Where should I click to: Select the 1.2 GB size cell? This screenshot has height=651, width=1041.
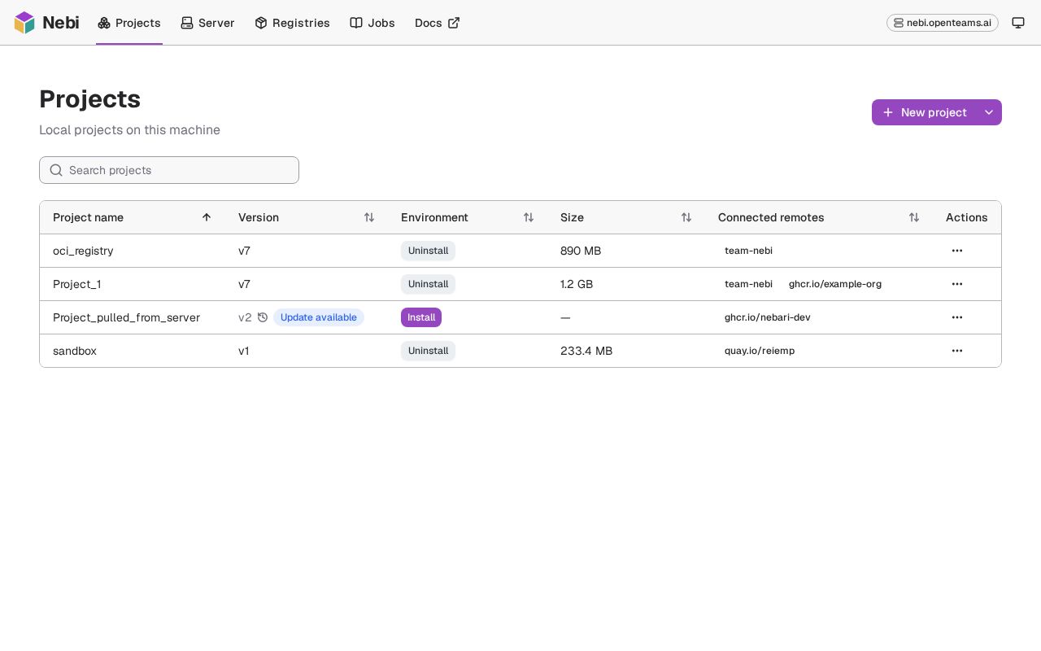577,284
